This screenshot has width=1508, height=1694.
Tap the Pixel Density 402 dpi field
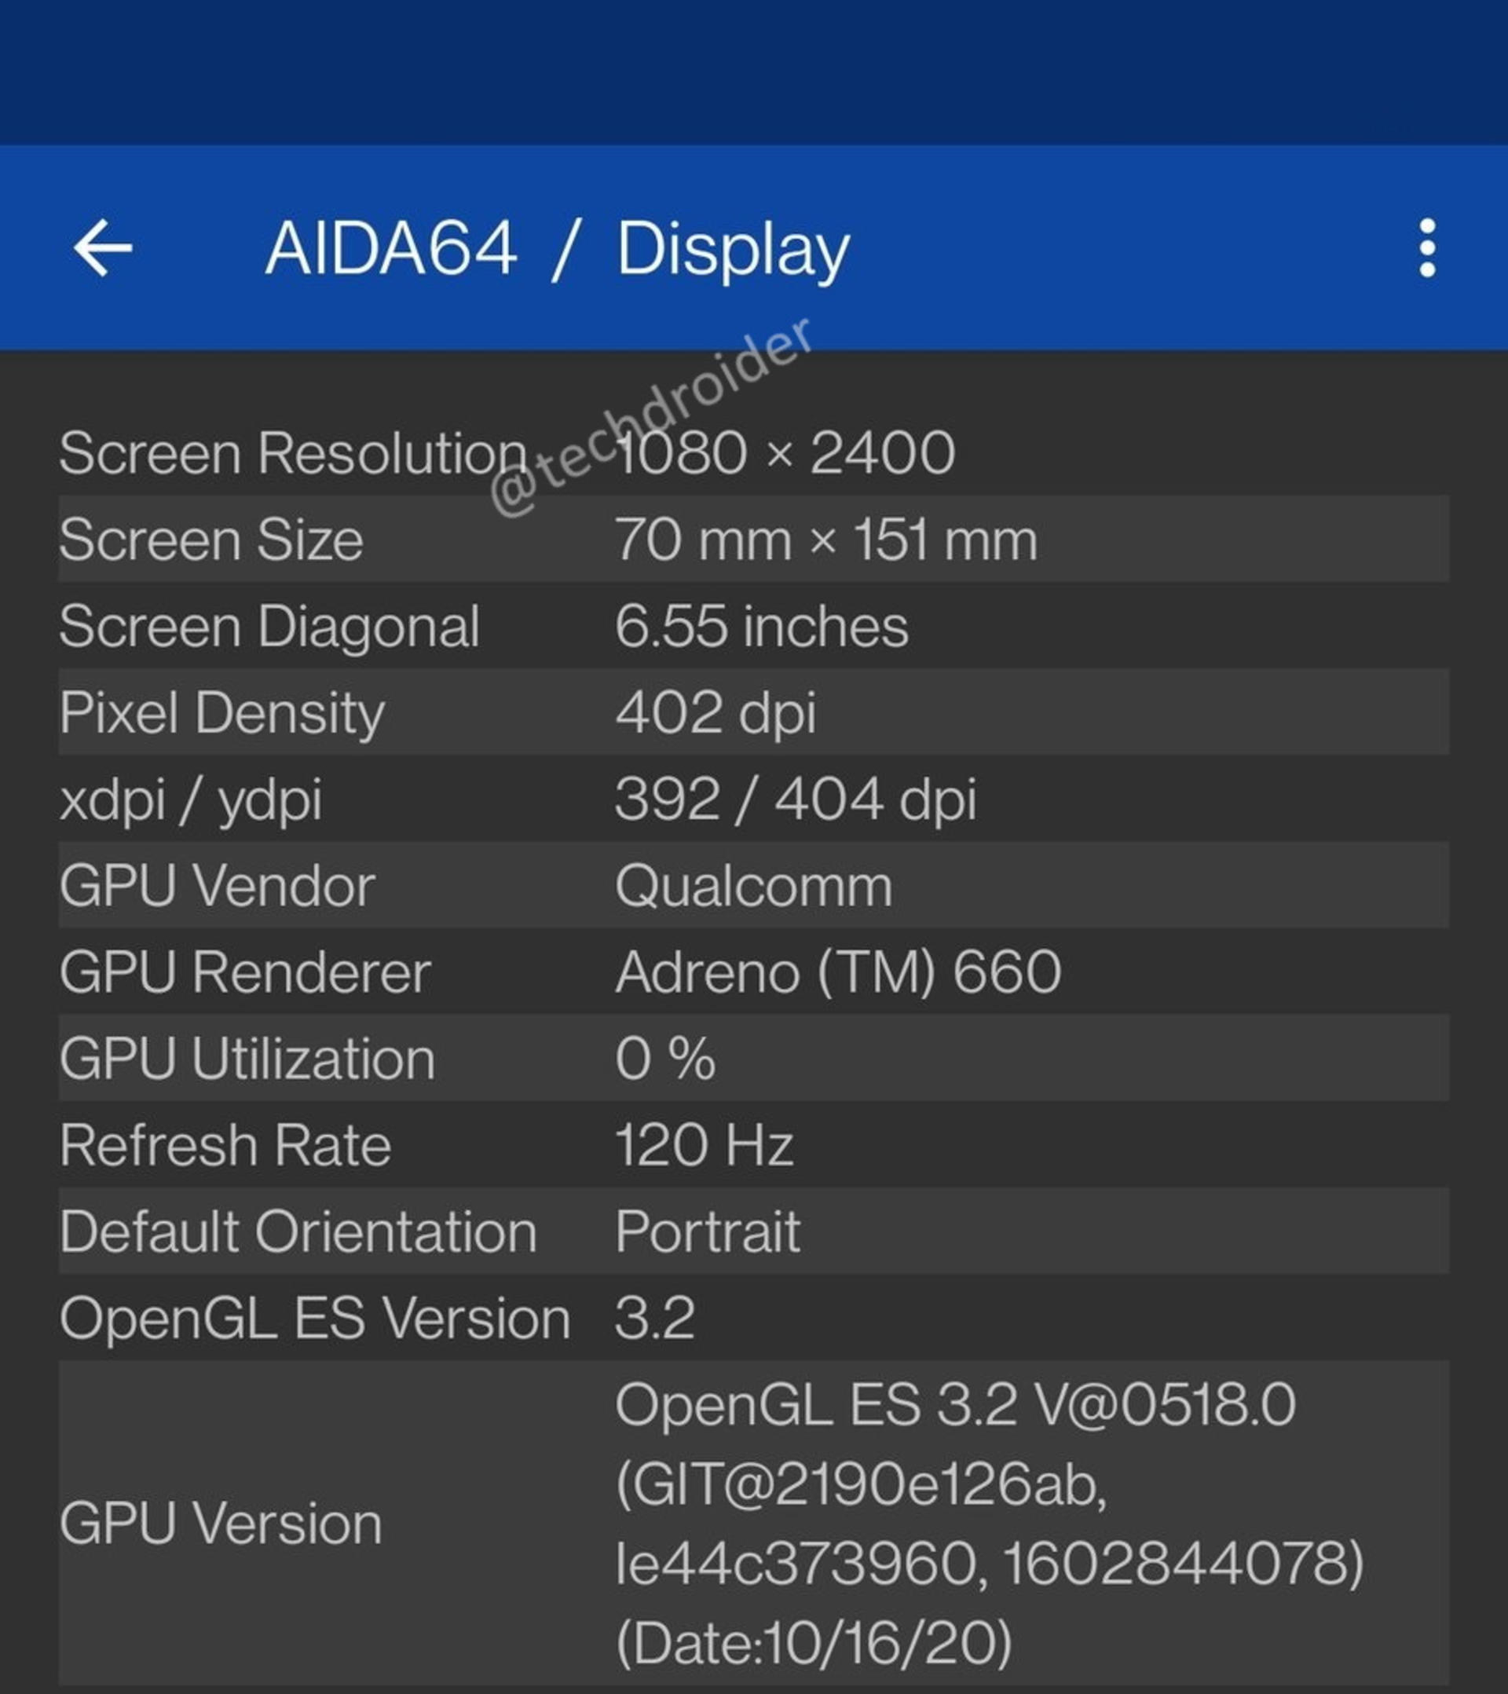(754, 712)
